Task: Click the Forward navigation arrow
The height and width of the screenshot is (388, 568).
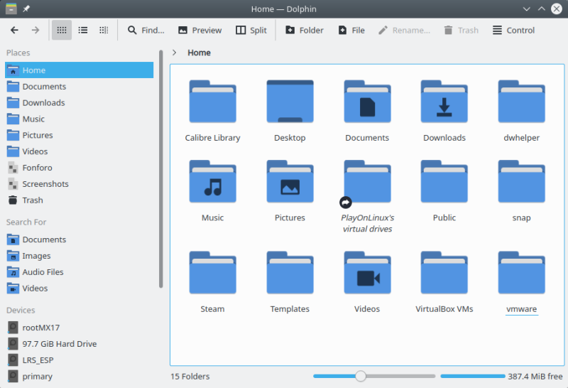Action: tap(35, 31)
